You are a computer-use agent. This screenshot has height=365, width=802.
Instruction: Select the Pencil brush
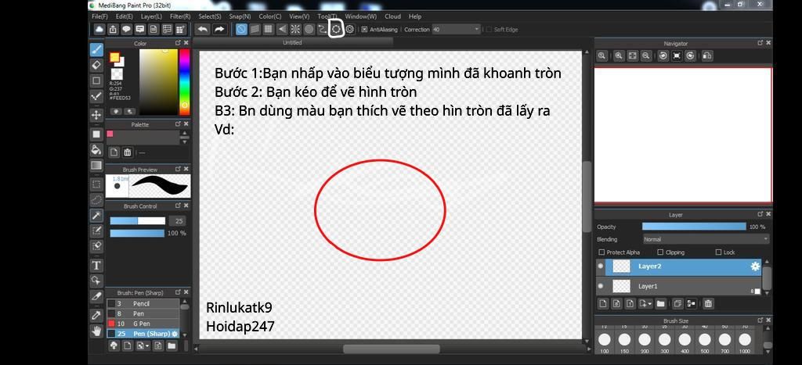(x=143, y=304)
